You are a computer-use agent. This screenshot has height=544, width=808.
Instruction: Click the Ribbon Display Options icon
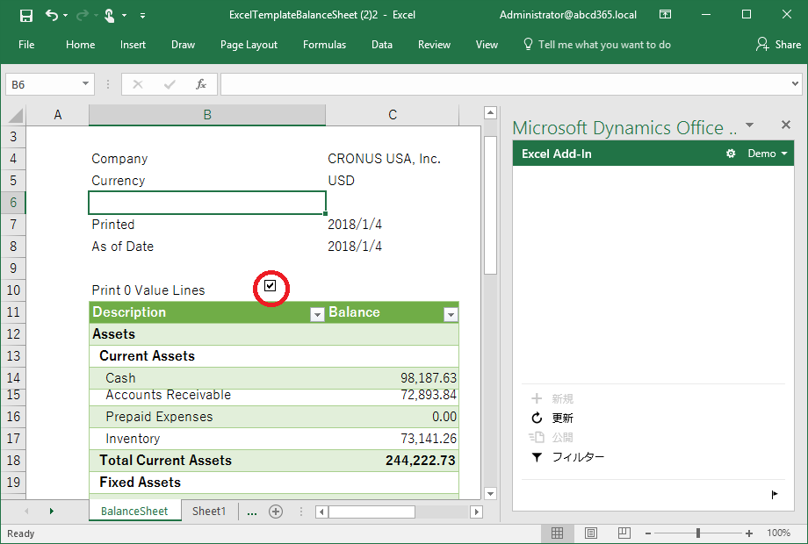tap(665, 14)
